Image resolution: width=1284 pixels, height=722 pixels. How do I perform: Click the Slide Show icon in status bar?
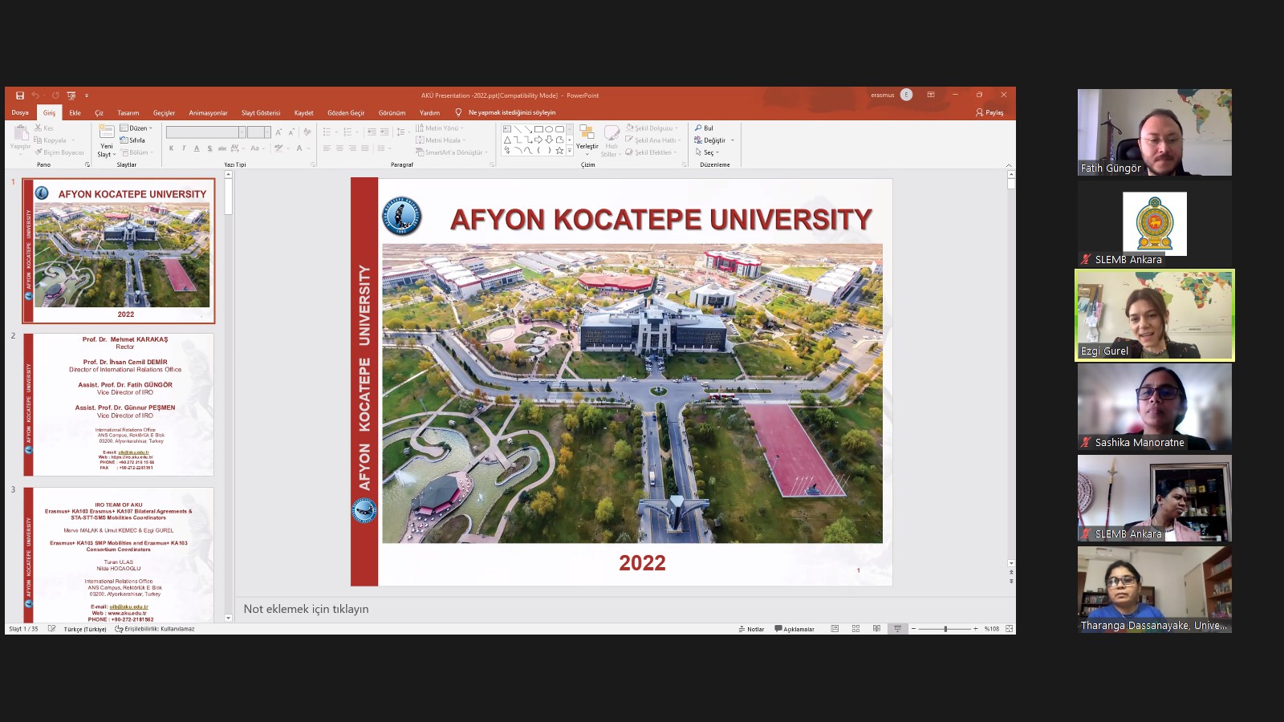click(x=897, y=629)
